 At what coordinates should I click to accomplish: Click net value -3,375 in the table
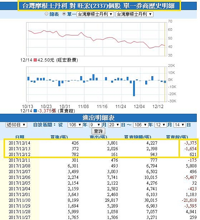pyautogui.click(x=190, y=143)
